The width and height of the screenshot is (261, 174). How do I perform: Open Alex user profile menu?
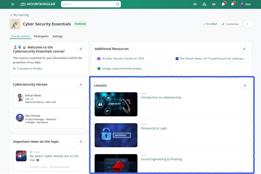pyautogui.click(x=245, y=4)
